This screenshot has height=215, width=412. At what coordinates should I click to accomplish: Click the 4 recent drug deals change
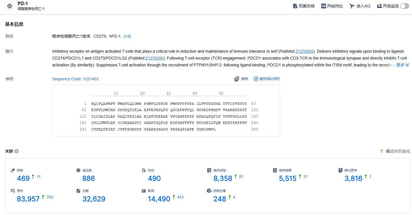click(x=234, y=197)
